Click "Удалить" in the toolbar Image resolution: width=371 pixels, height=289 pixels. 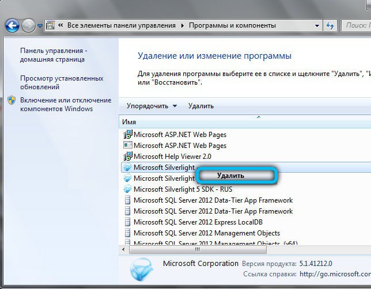pyautogui.click(x=201, y=106)
